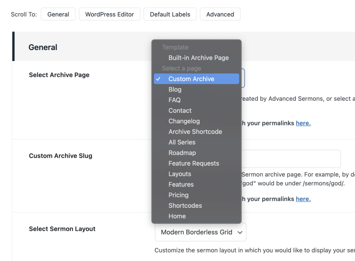Screen dimensions: 355x261
Task: Select Blog from the page list
Action: click(175, 89)
